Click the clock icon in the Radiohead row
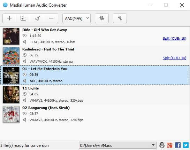 25,55
